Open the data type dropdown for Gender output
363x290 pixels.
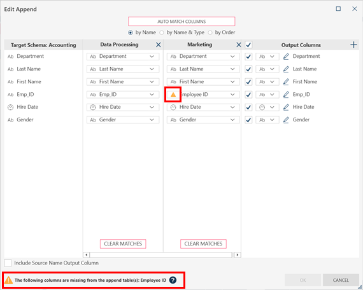(x=267, y=120)
